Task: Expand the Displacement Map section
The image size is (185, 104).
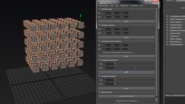Action: click(x=167, y=30)
